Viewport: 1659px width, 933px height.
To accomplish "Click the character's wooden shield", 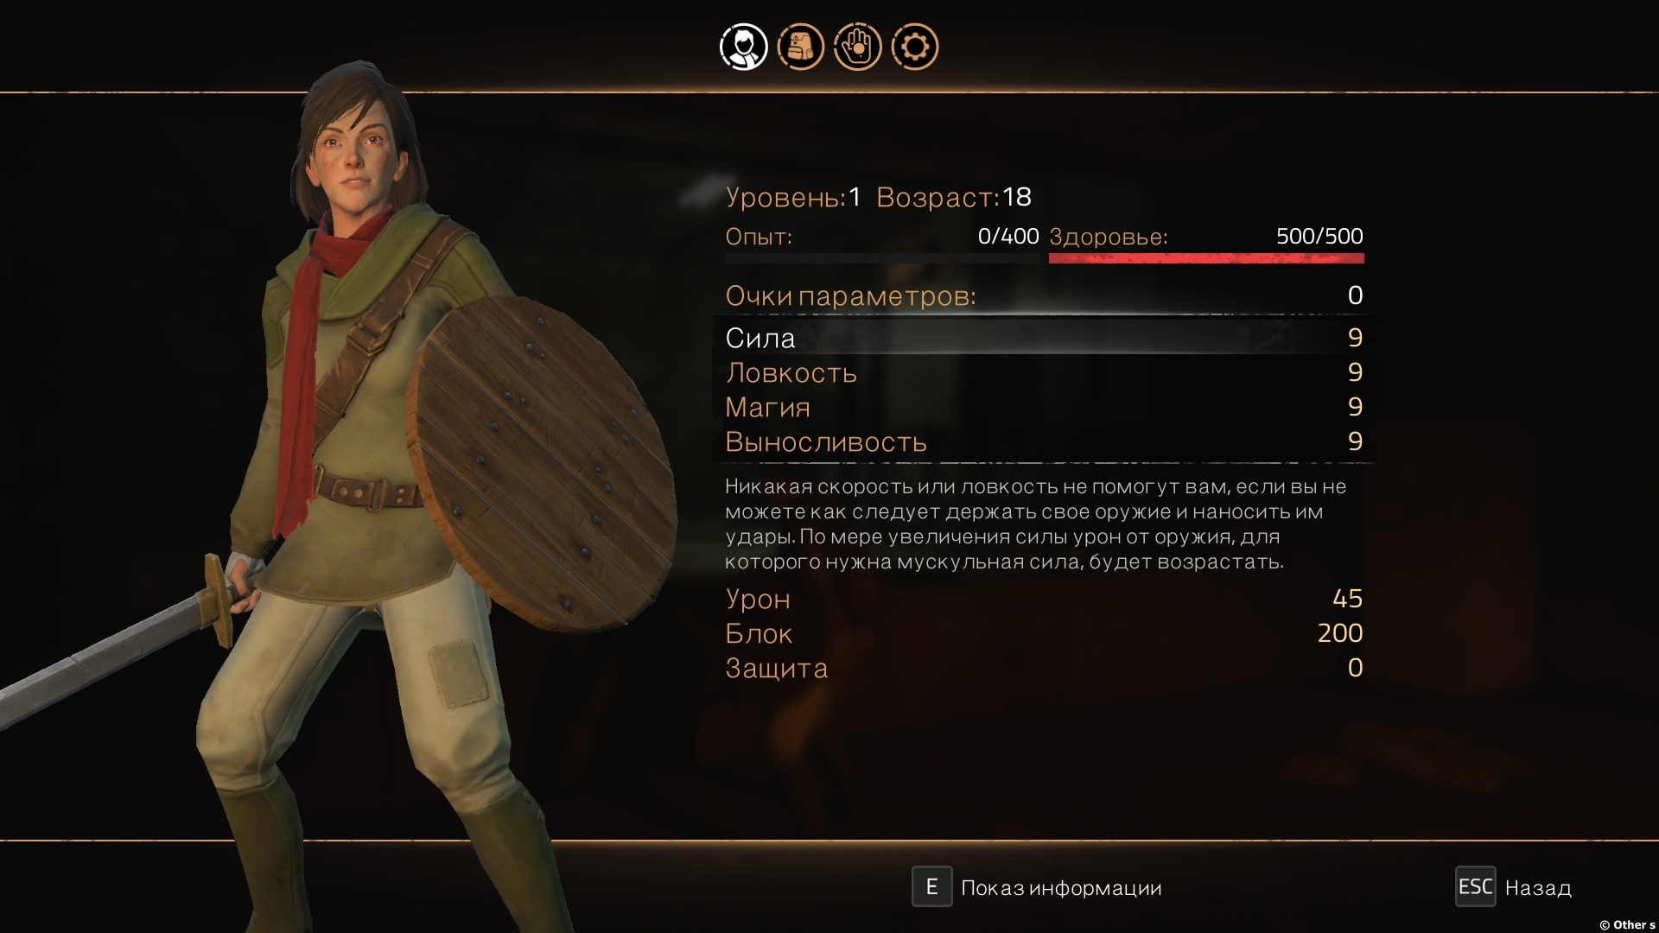I will pos(542,464).
